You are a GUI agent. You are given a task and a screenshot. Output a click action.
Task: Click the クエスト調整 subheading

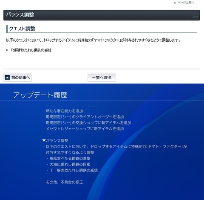point(22,29)
